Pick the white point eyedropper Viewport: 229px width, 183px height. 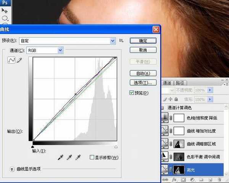click(x=78, y=157)
